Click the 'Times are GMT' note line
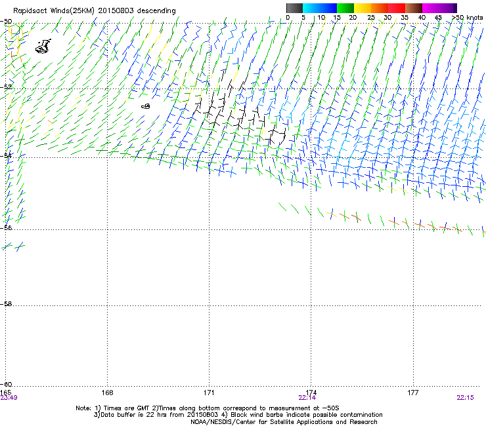The width and height of the screenshot is (486, 426). (208, 408)
